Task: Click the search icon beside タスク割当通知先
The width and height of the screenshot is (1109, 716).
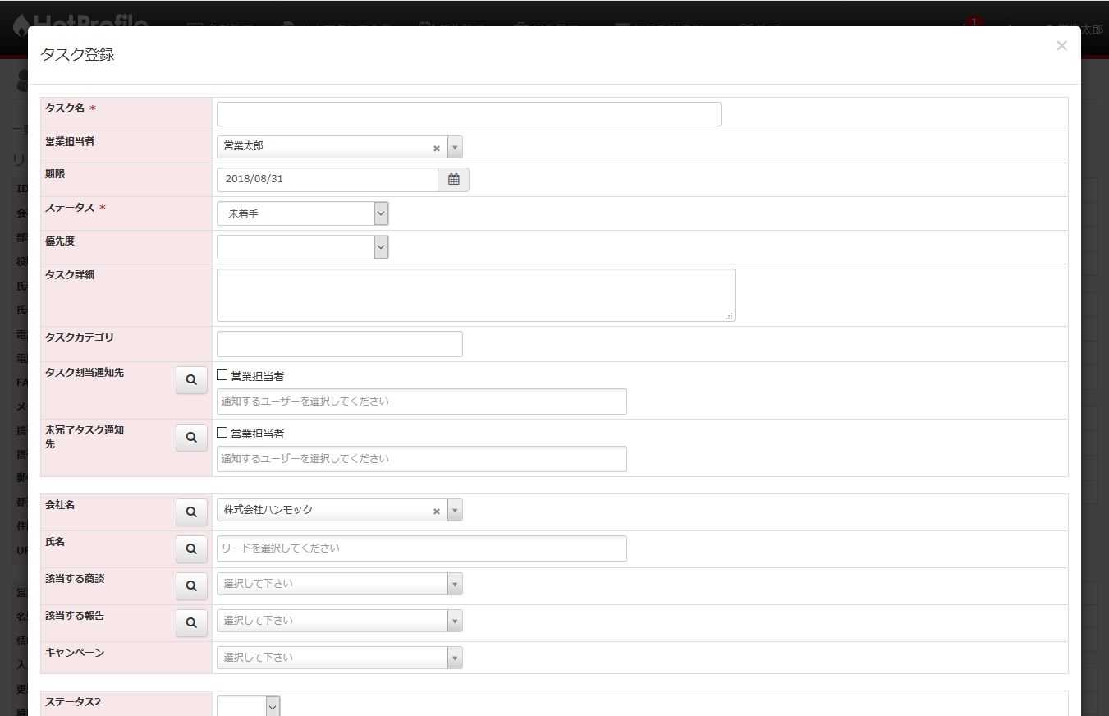Action: tap(191, 380)
